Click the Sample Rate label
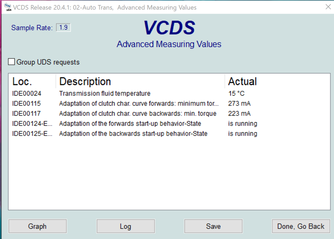334x239 pixels. pos(32,28)
